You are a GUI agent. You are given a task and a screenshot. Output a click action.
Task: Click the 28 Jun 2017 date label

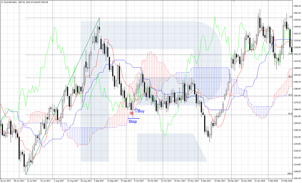[19, 181]
